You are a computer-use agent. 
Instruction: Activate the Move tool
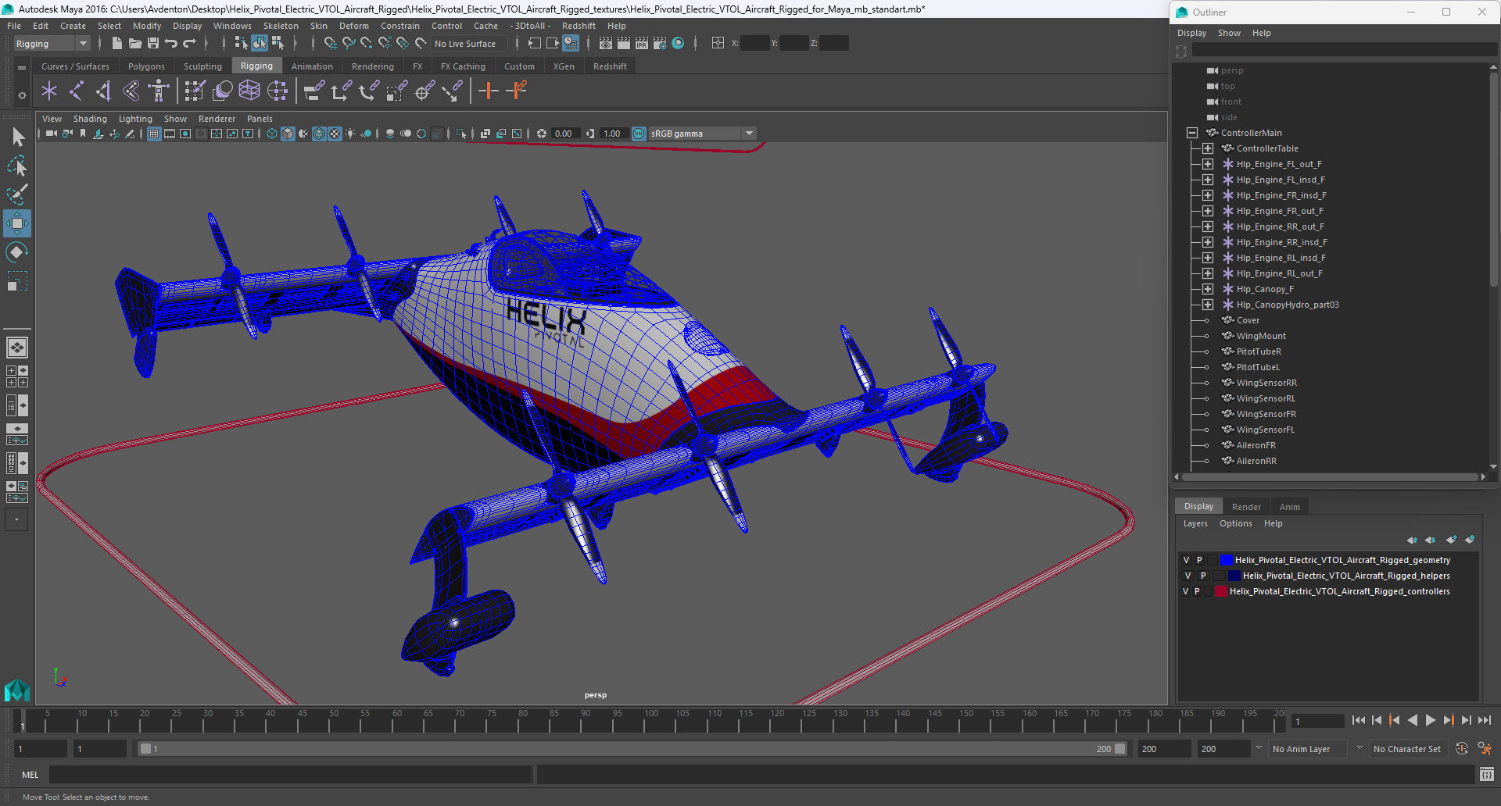(17, 223)
